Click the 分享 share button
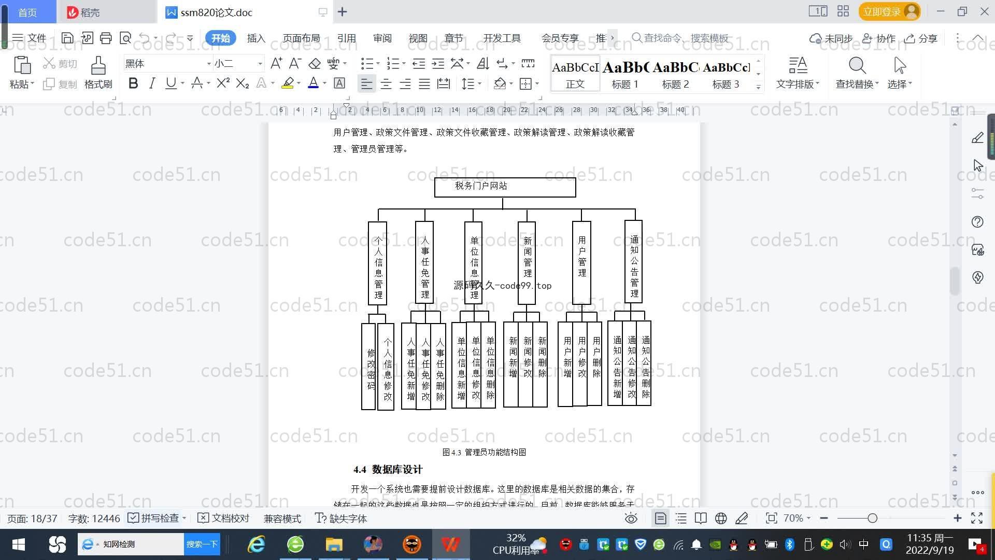 (921, 38)
